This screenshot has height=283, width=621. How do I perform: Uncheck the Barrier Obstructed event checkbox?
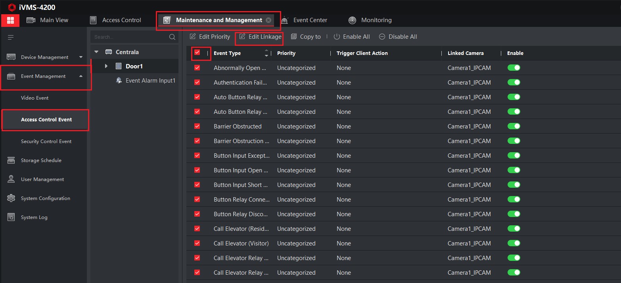coord(197,126)
